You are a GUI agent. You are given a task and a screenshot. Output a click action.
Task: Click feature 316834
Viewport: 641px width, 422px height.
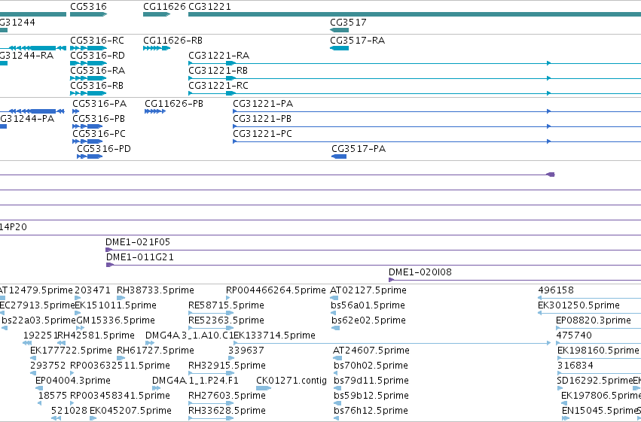coord(575,366)
